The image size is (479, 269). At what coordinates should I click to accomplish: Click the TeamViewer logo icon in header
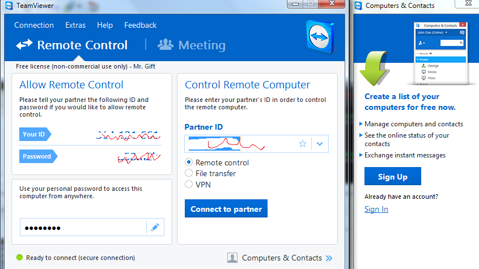(320, 37)
